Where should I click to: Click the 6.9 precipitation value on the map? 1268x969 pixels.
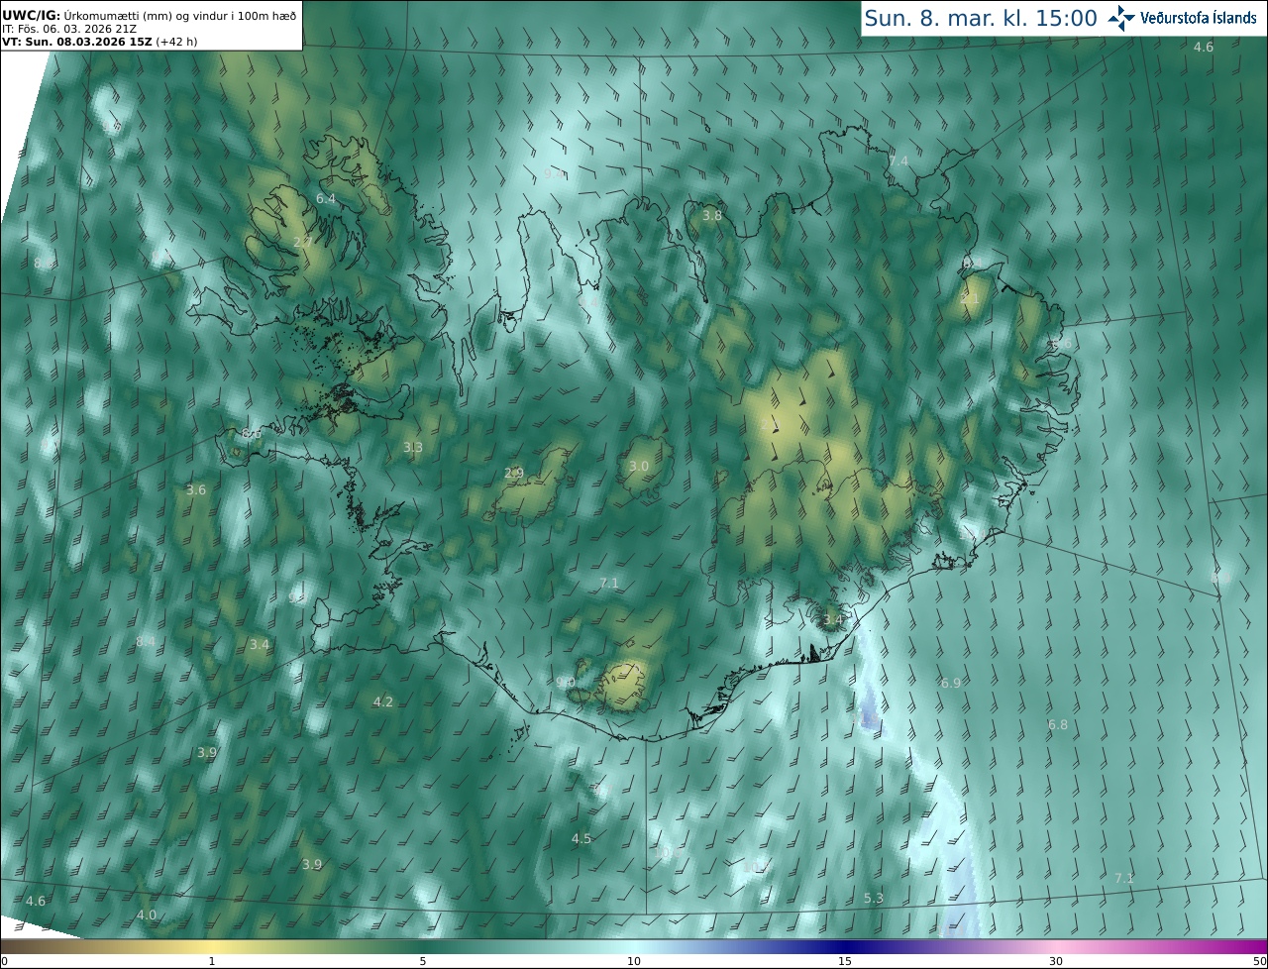coord(951,683)
